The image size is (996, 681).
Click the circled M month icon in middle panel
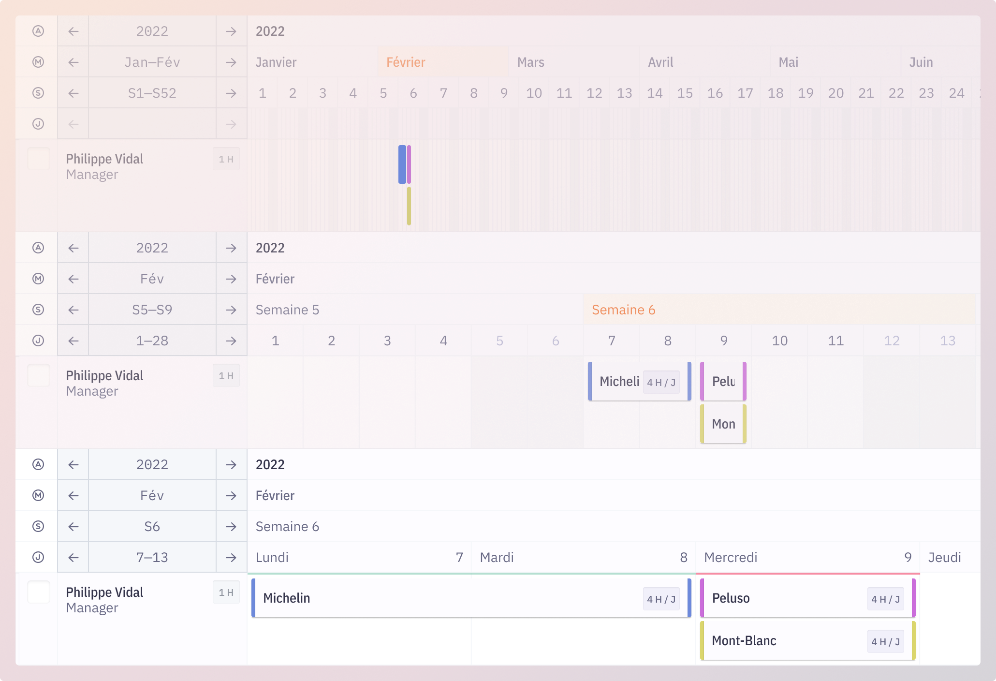pyautogui.click(x=38, y=279)
